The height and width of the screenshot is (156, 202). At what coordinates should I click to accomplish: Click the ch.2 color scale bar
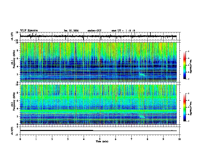point(185,107)
